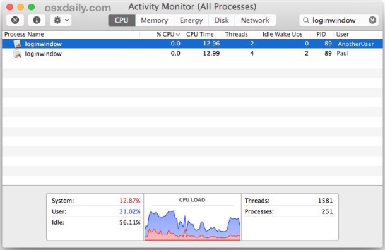Click the Idle 56.11% value

(x=130, y=222)
